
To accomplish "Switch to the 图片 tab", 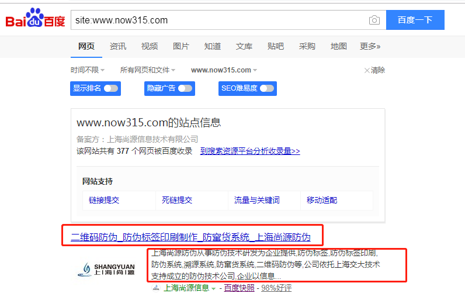I will (181, 46).
